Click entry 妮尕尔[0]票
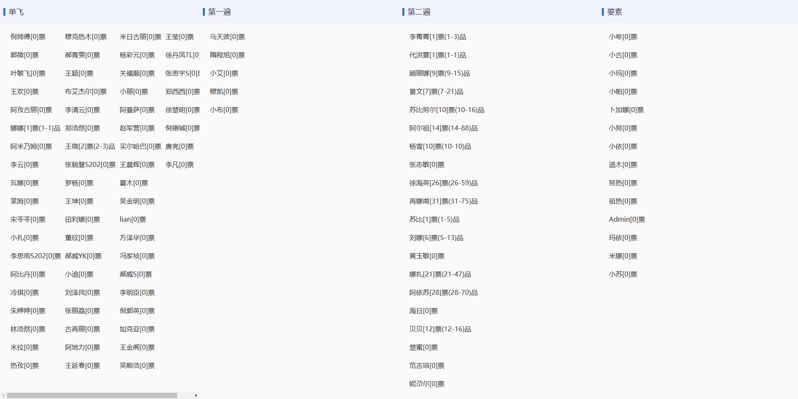 pos(427,384)
